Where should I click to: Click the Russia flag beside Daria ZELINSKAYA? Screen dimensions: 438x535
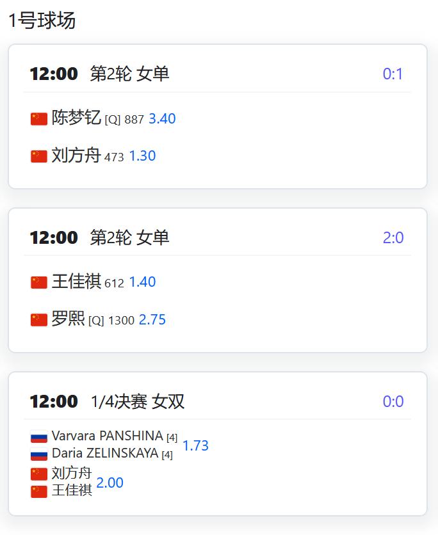click(x=39, y=454)
